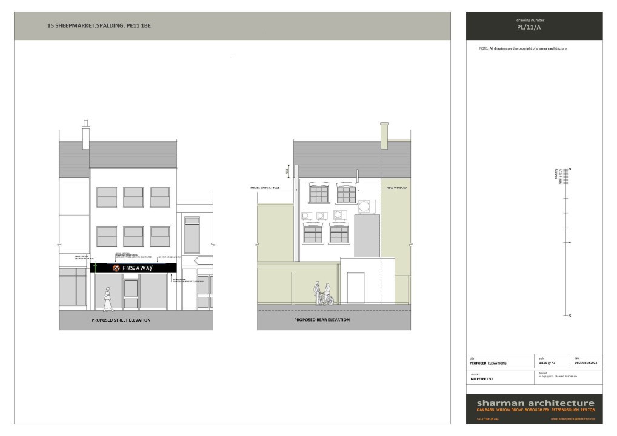
Task: Click the PROPOSED REAR ELEVATION caption
Action: point(323,320)
